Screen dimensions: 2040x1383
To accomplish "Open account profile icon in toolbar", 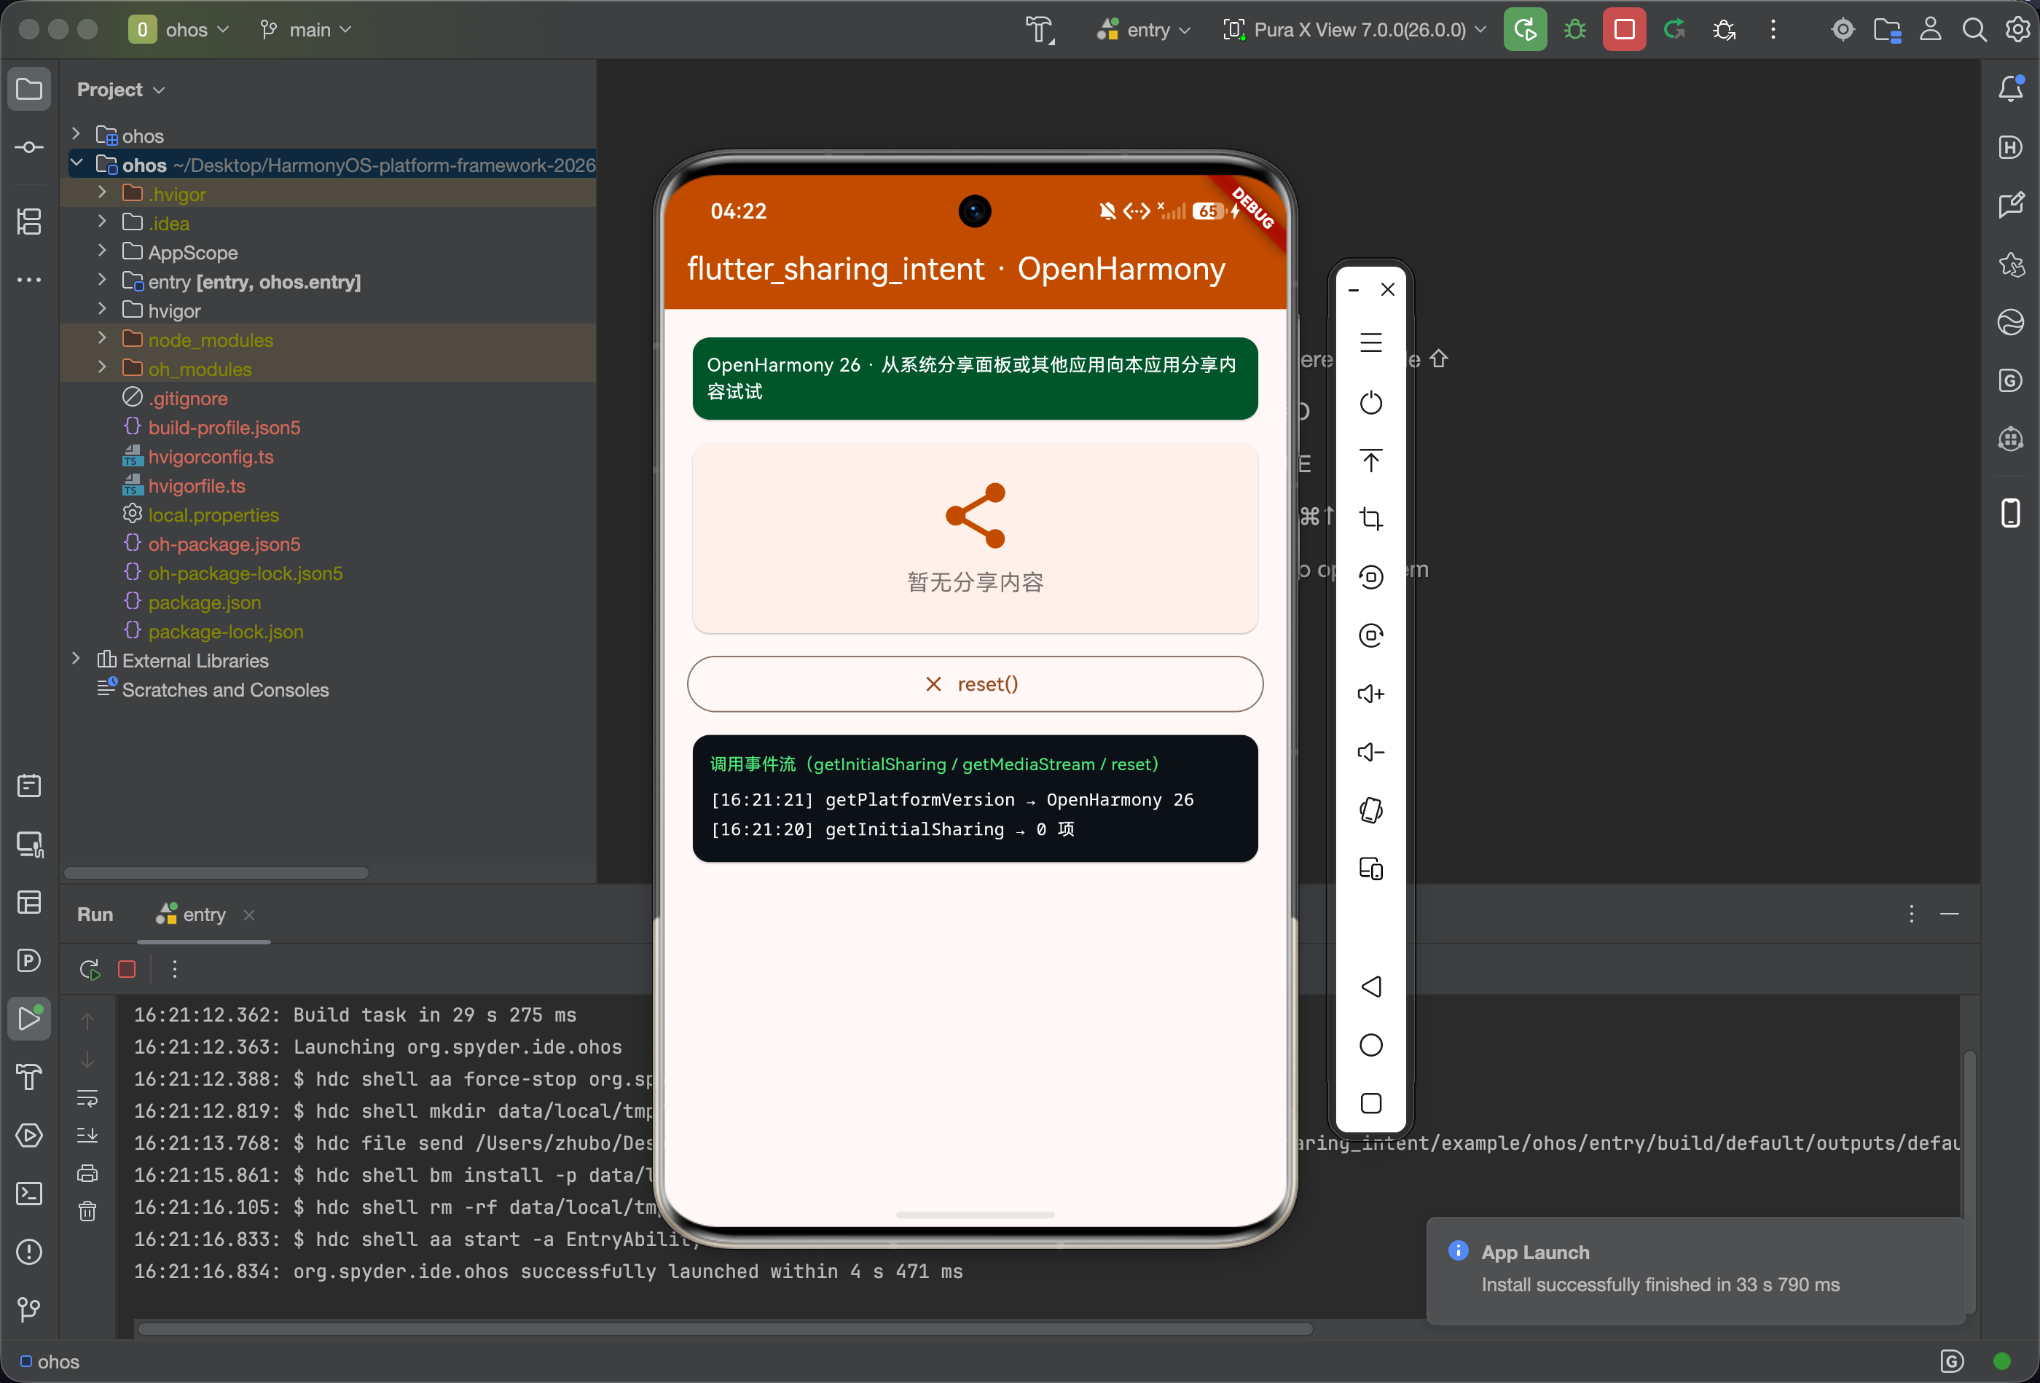I will click(1929, 30).
